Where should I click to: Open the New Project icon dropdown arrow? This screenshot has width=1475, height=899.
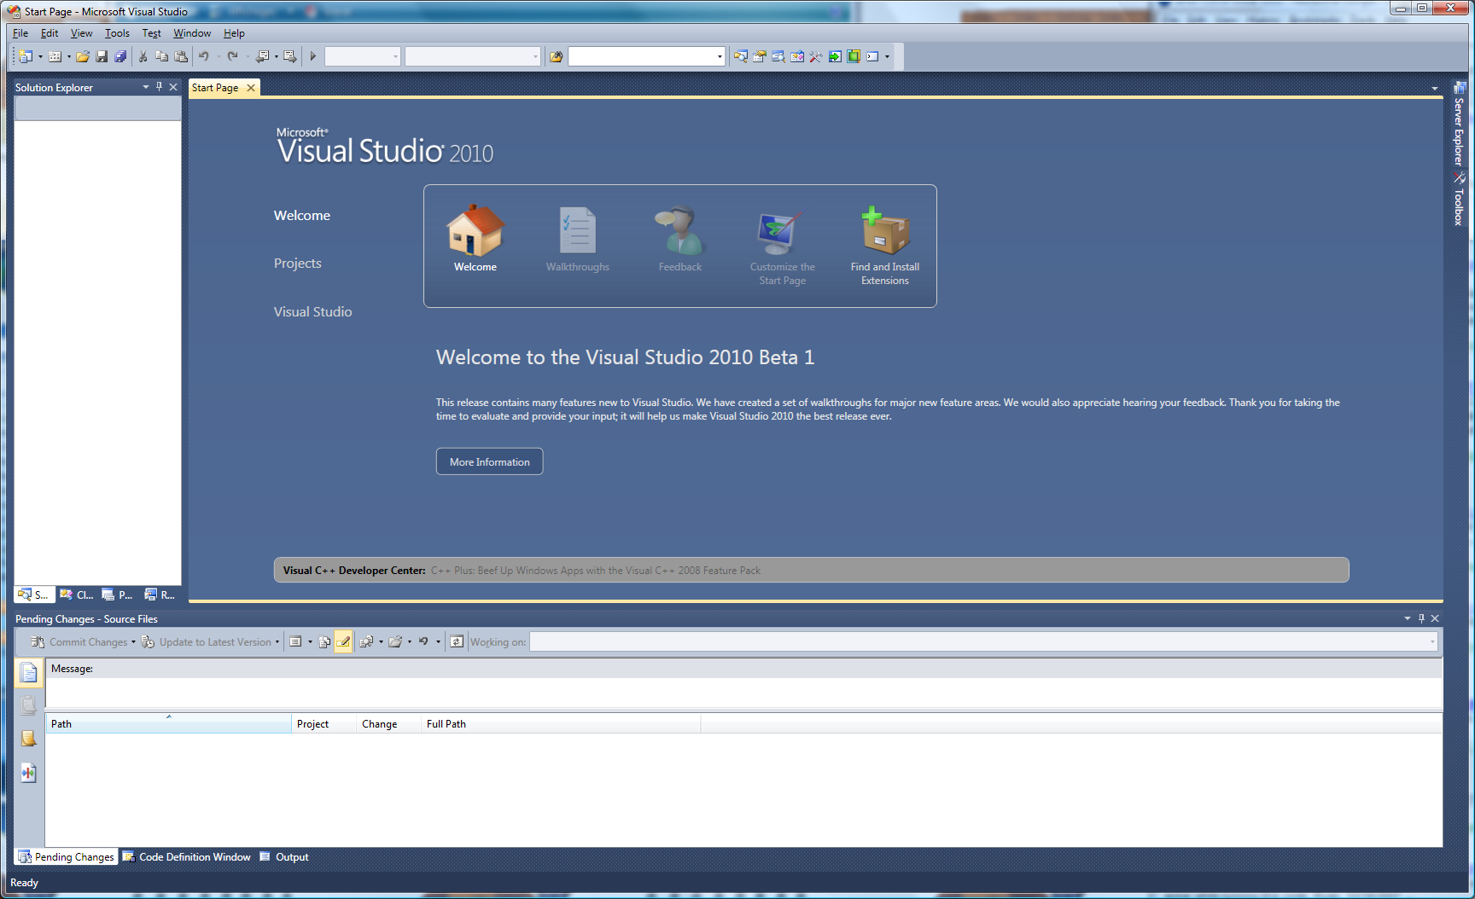pyautogui.click(x=40, y=57)
